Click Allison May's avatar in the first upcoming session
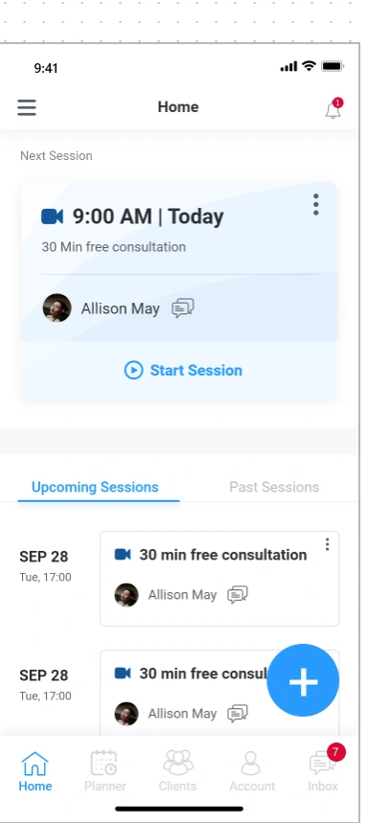The image size is (368, 823). (x=126, y=595)
